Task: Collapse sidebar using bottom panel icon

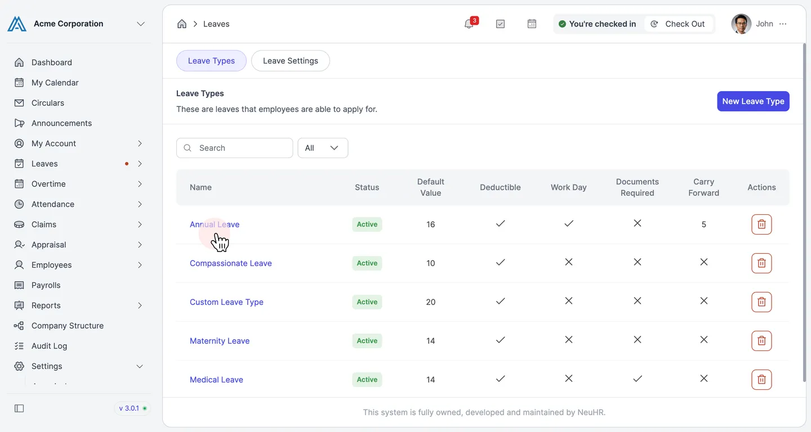Action: click(19, 408)
